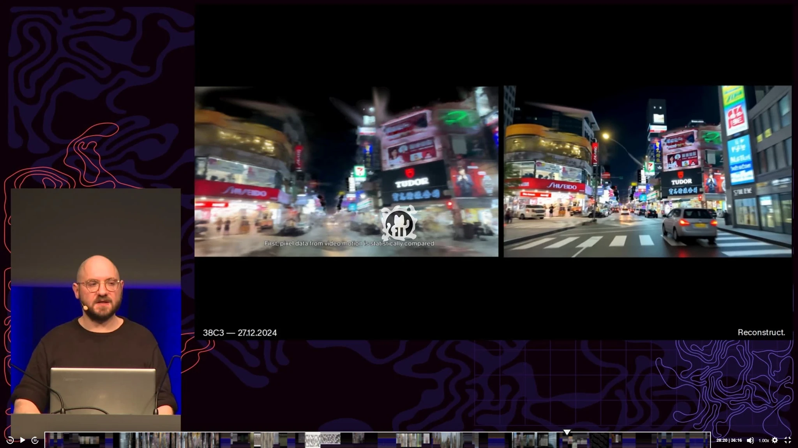Skip forward 30 seconds

tap(35, 440)
